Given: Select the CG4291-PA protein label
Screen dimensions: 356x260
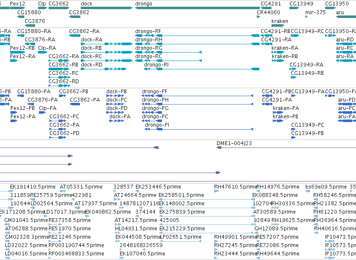Looking at the screenshot, I should (x=277, y=100).
